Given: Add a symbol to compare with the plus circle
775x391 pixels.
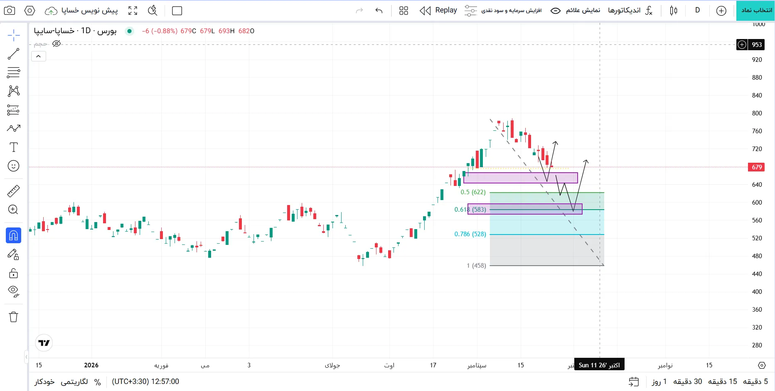Looking at the screenshot, I should [x=721, y=11].
